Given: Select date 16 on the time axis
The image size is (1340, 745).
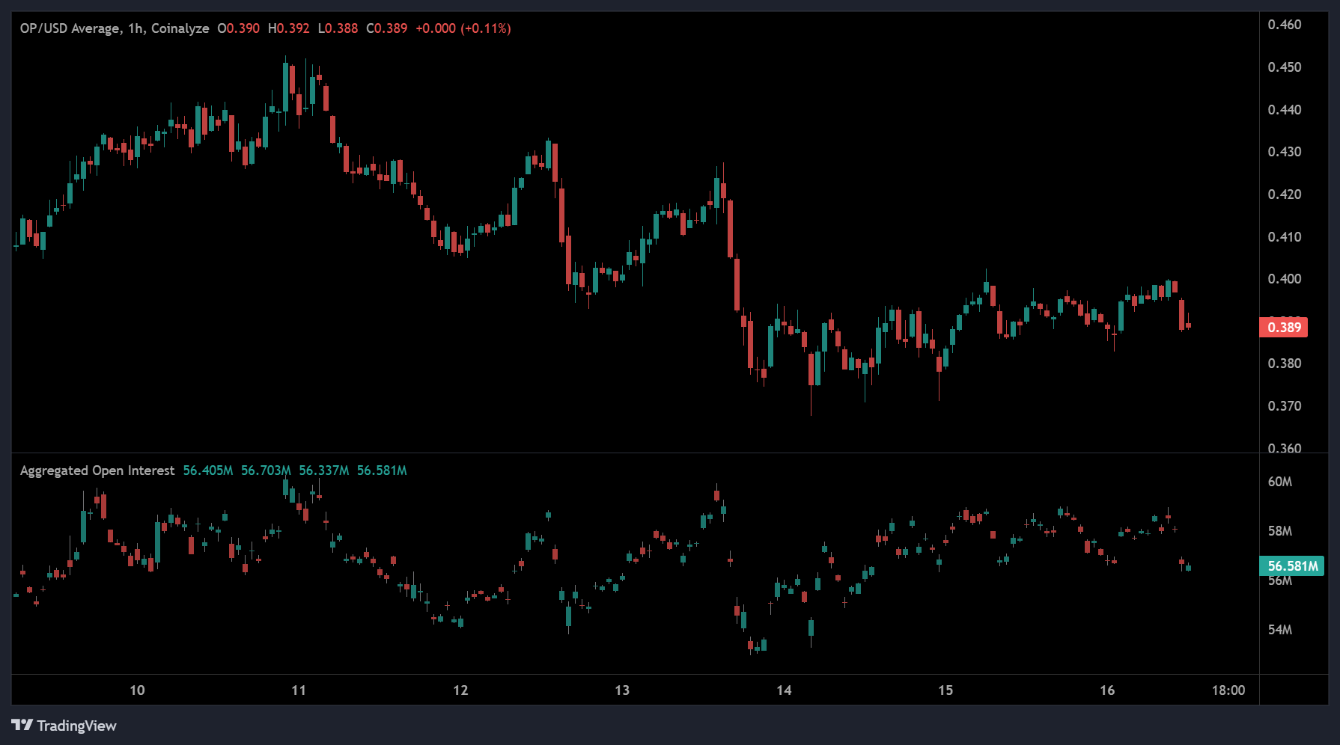Looking at the screenshot, I should click(x=1107, y=690).
